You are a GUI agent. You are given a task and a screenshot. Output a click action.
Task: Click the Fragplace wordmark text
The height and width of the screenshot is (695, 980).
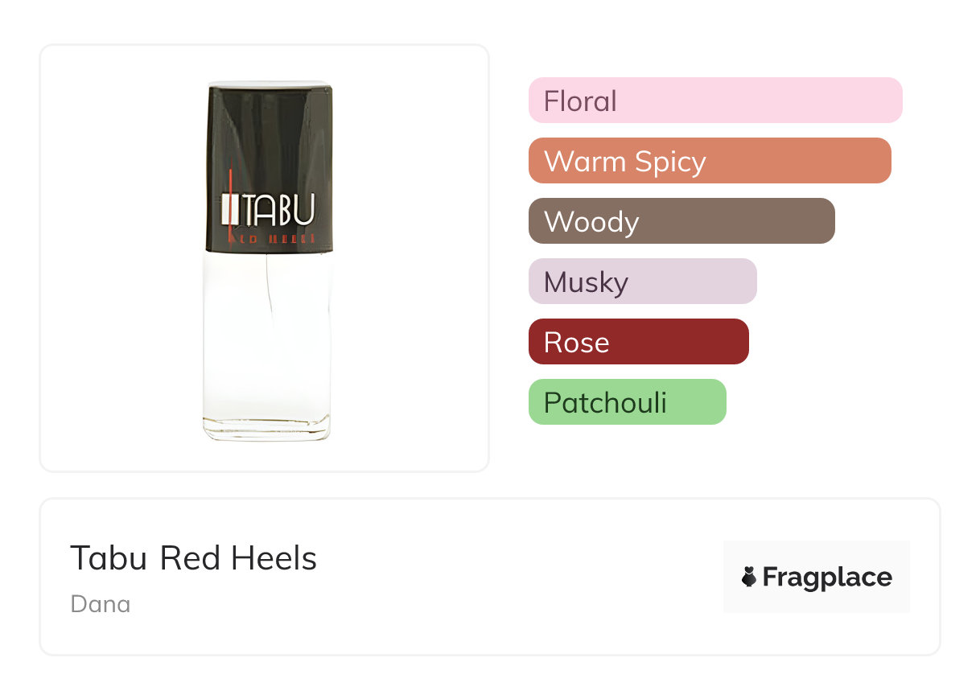tap(827, 578)
